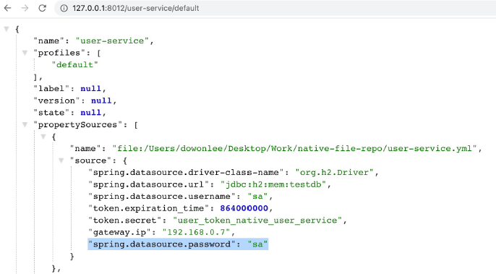The image size is (496, 274).
Task: Click the user-service.yml file path value
Action: point(294,149)
